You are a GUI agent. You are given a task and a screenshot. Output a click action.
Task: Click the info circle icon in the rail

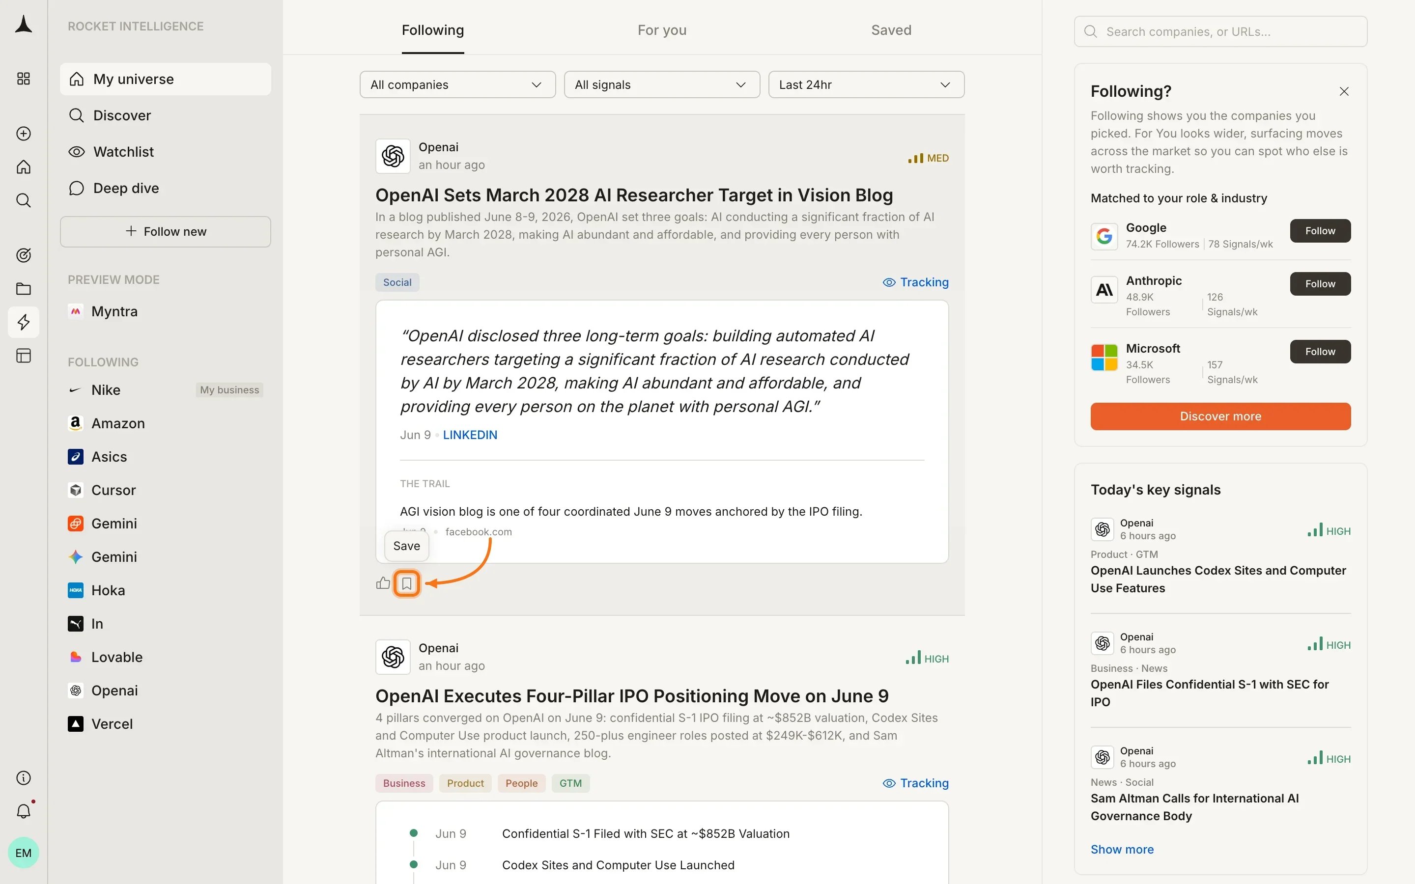24,777
